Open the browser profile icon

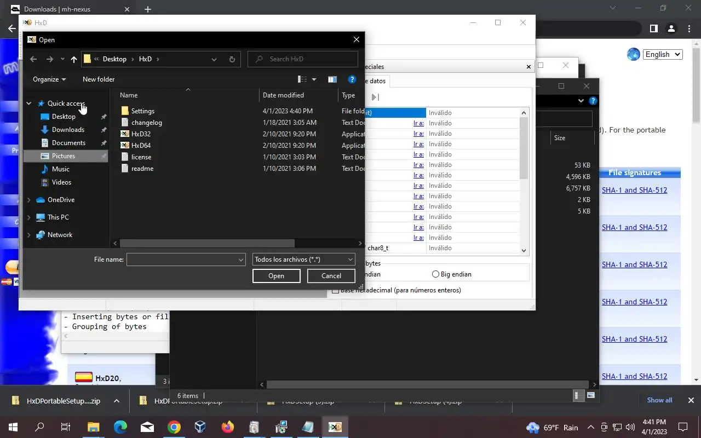(671, 28)
